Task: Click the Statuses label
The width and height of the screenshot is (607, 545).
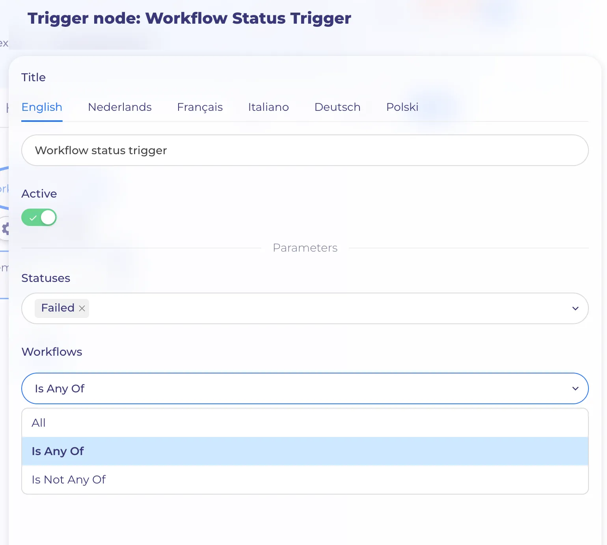Action: (x=46, y=278)
